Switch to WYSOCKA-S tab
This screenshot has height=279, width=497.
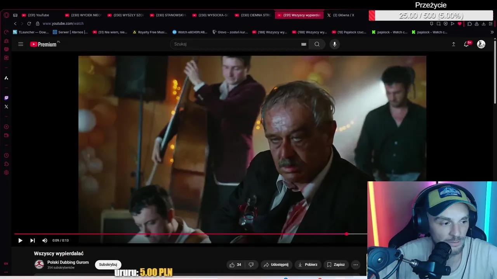tap(210, 15)
